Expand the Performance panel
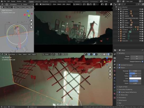144x108 pixels. pos(118,100)
